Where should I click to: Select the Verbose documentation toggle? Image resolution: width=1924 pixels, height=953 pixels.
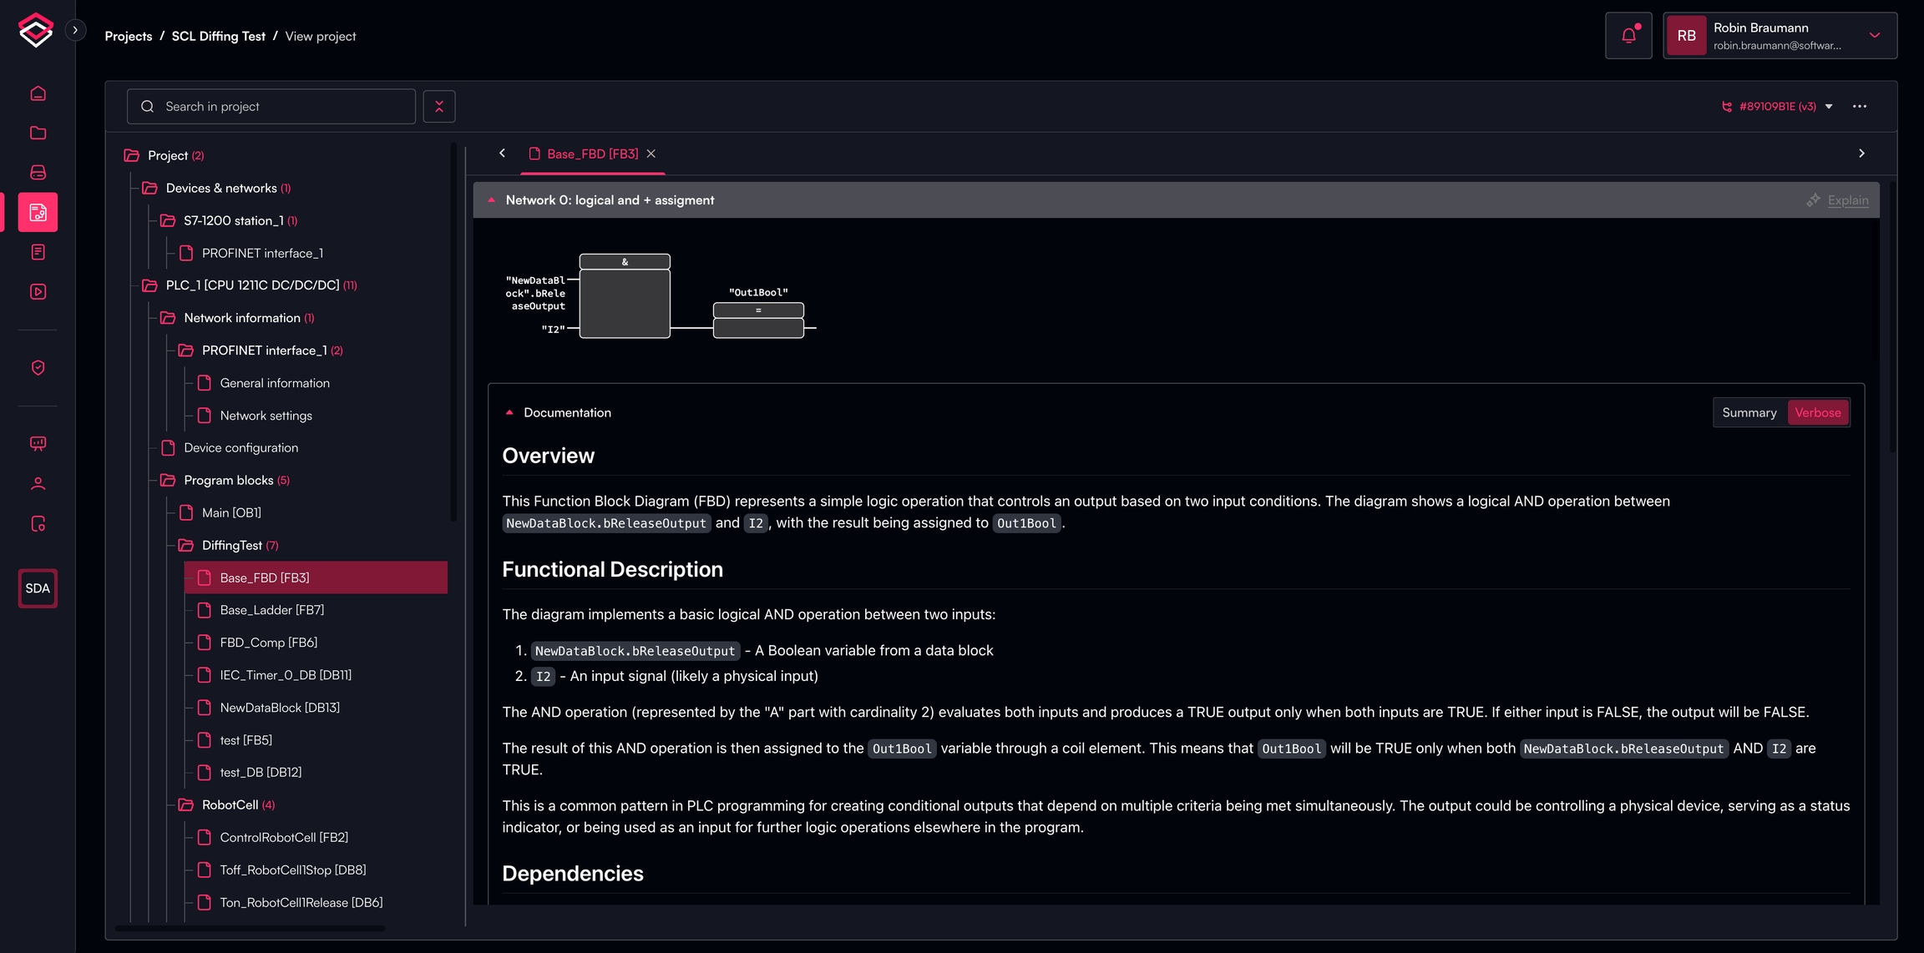1817,413
